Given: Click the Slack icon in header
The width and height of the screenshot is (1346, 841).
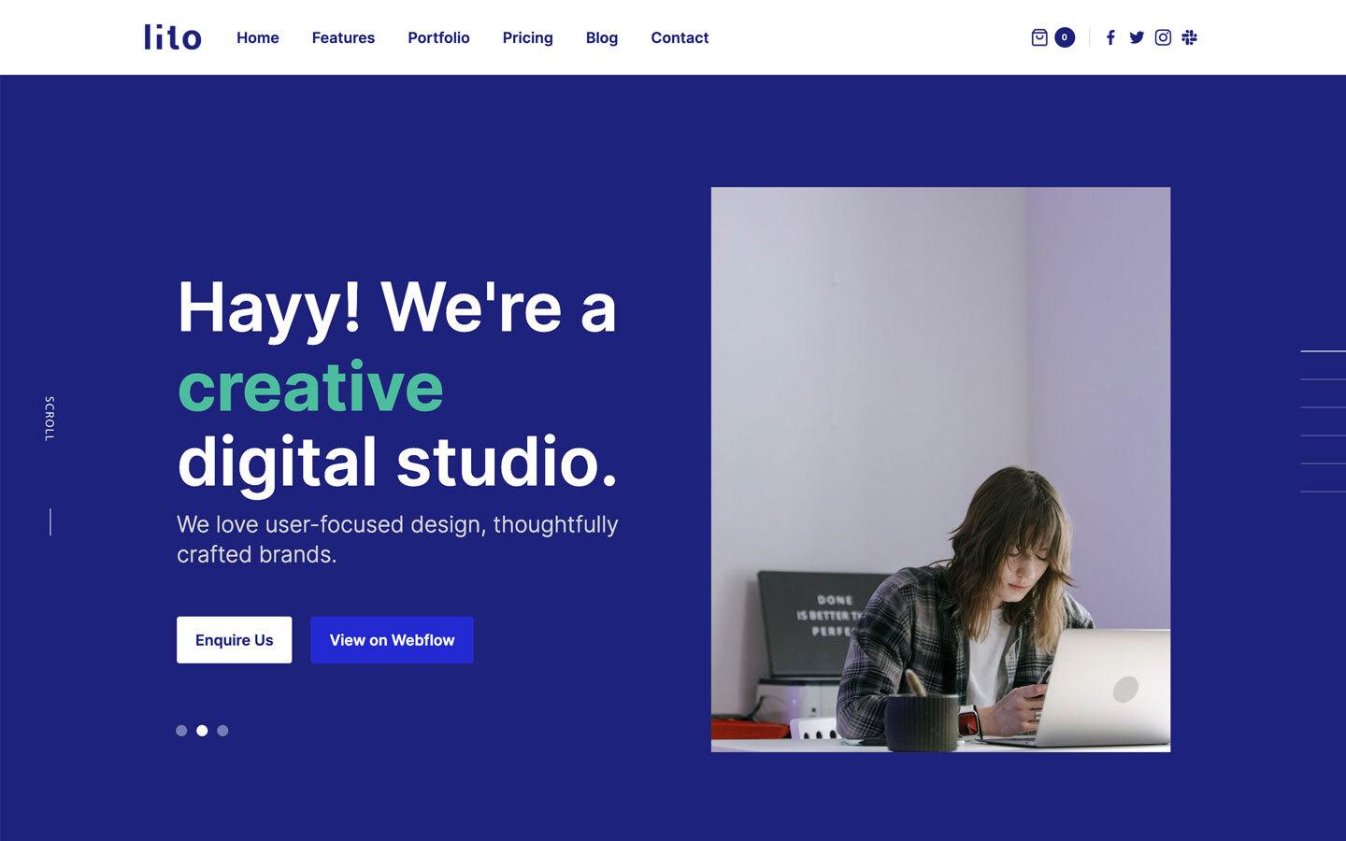Looking at the screenshot, I should tap(1189, 37).
